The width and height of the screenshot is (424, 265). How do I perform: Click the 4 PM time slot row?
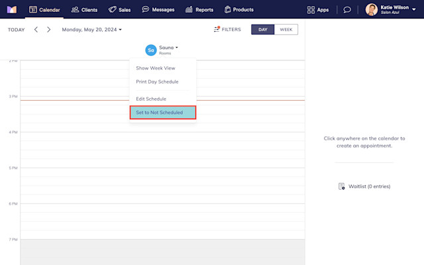coord(162,136)
